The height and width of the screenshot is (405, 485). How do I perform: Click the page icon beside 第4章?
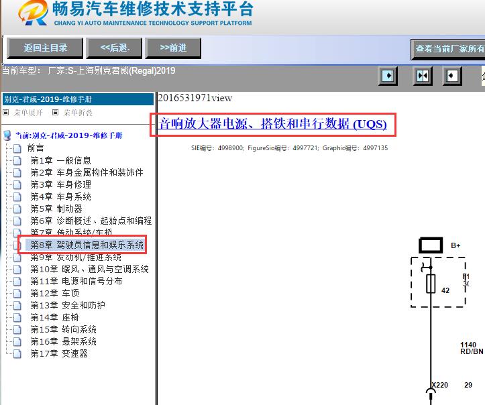[17, 197]
